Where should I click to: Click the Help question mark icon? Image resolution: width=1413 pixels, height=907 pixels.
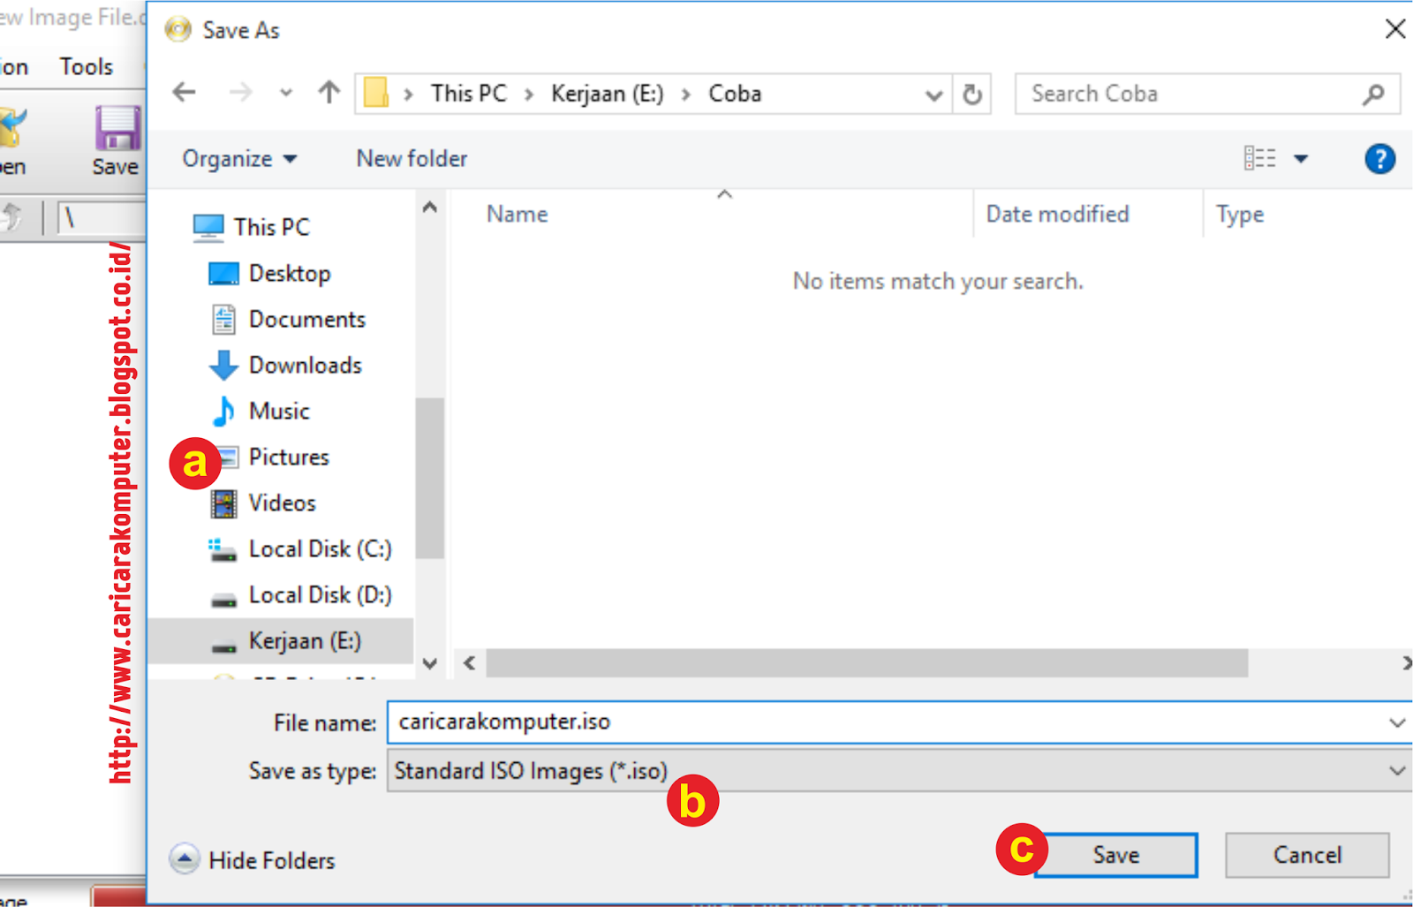[x=1379, y=158]
